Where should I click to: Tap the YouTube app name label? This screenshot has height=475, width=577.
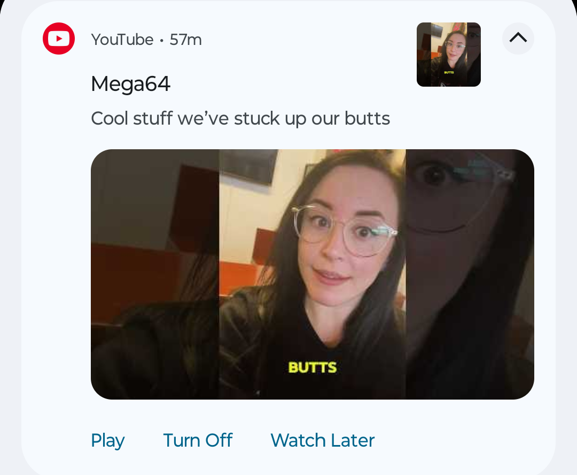coord(122,40)
